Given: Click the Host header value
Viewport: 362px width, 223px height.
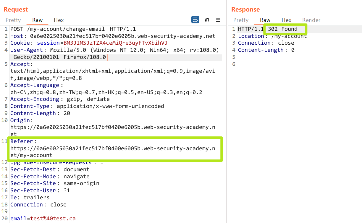Looking at the screenshot, I should 123,36.
